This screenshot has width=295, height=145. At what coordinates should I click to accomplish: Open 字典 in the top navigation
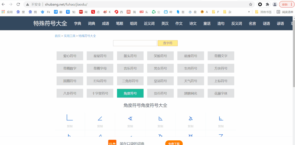point(78,23)
